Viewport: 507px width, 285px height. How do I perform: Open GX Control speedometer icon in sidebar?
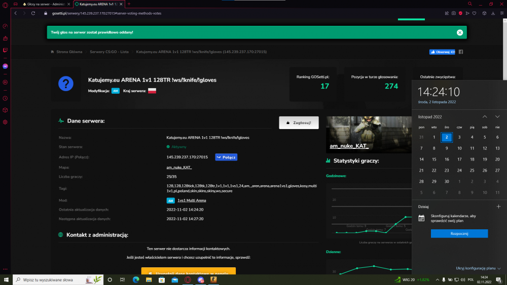point(5,26)
